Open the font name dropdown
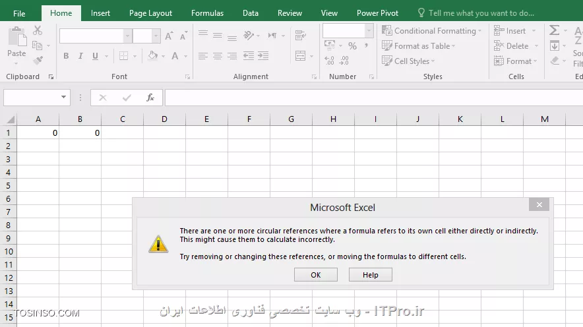 click(127, 36)
